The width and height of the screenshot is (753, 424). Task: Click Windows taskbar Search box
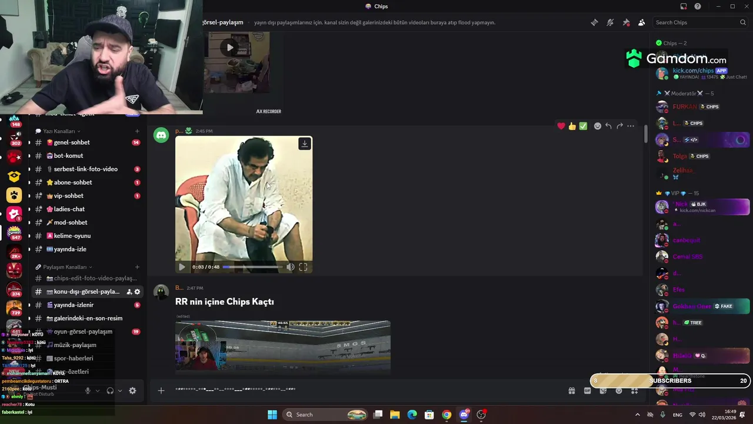325,415
